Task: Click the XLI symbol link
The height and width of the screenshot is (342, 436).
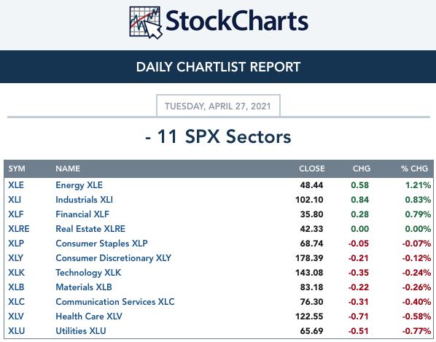Action: pyautogui.click(x=15, y=200)
